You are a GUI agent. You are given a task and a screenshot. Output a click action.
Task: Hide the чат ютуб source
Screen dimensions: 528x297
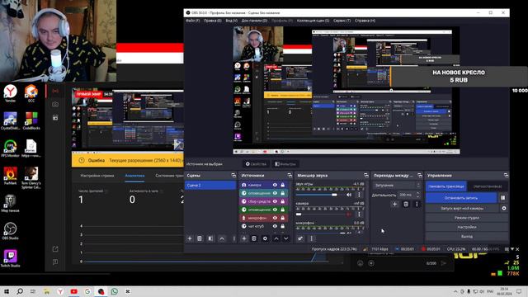(275, 226)
